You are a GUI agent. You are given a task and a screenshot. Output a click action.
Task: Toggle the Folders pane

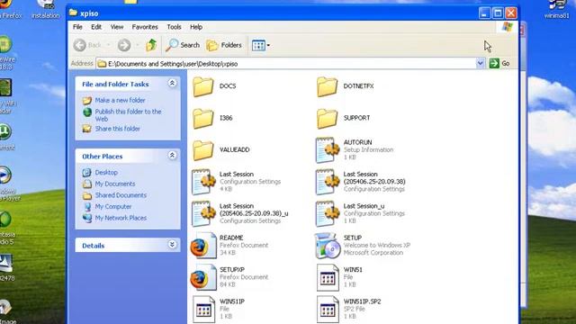[x=224, y=45]
